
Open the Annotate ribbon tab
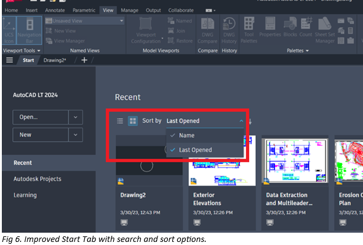(55, 10)
